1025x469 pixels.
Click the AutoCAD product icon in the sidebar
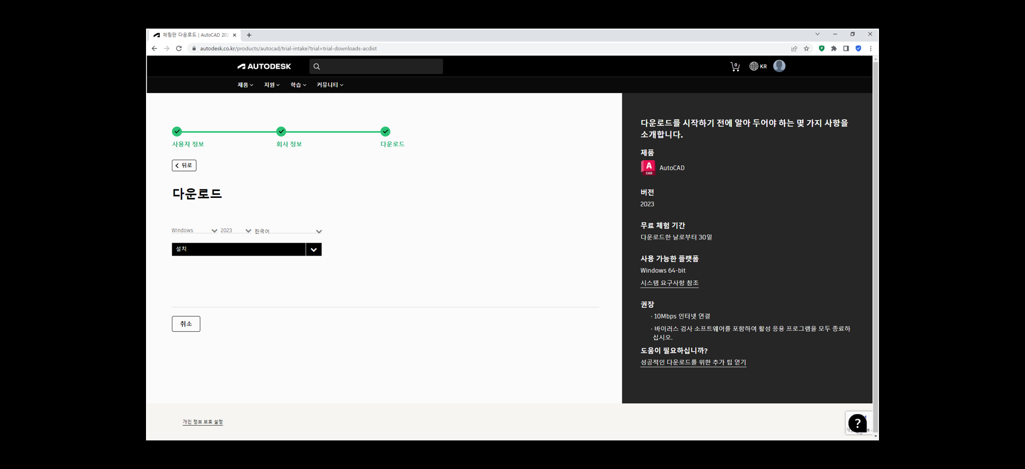click(648, 168)
